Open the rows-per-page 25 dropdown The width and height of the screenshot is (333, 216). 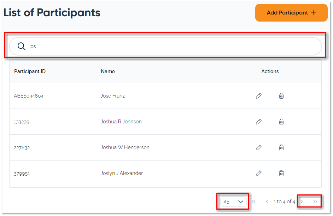[x=233, y=202]
